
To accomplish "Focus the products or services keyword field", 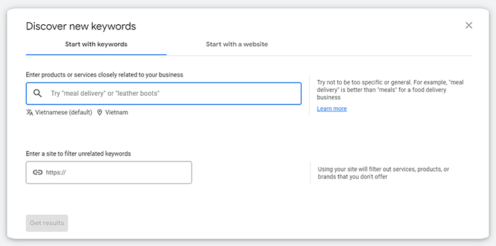I will [x=164, y=94].
